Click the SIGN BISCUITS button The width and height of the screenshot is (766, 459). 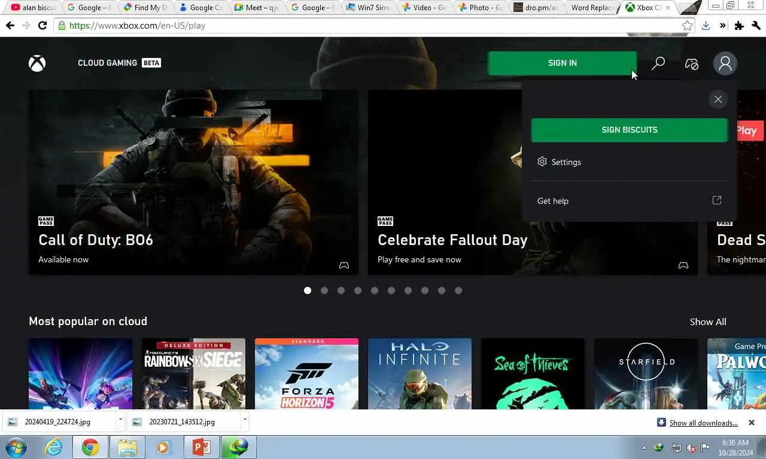coord(630,130)
